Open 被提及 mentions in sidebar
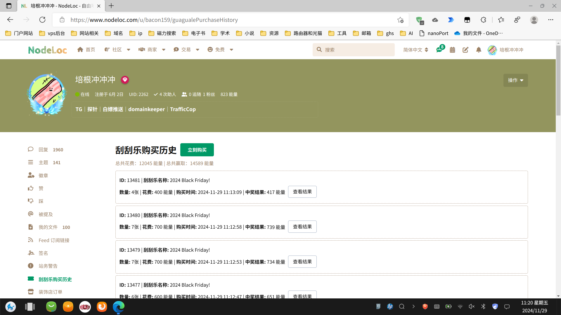The width and height of the screenshot is (561, 315). (x=40, y=214)
